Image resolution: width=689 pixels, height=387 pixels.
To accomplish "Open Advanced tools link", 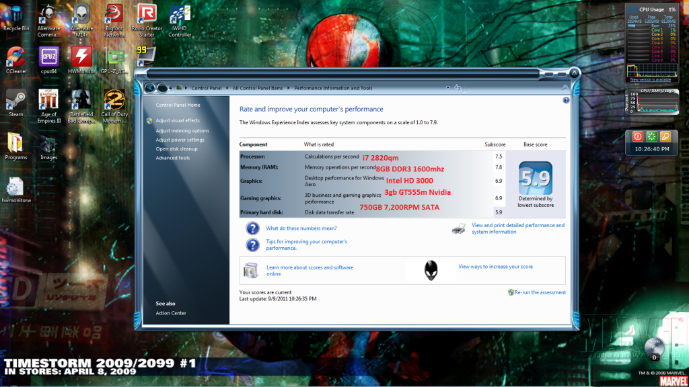I will [173, 158].
